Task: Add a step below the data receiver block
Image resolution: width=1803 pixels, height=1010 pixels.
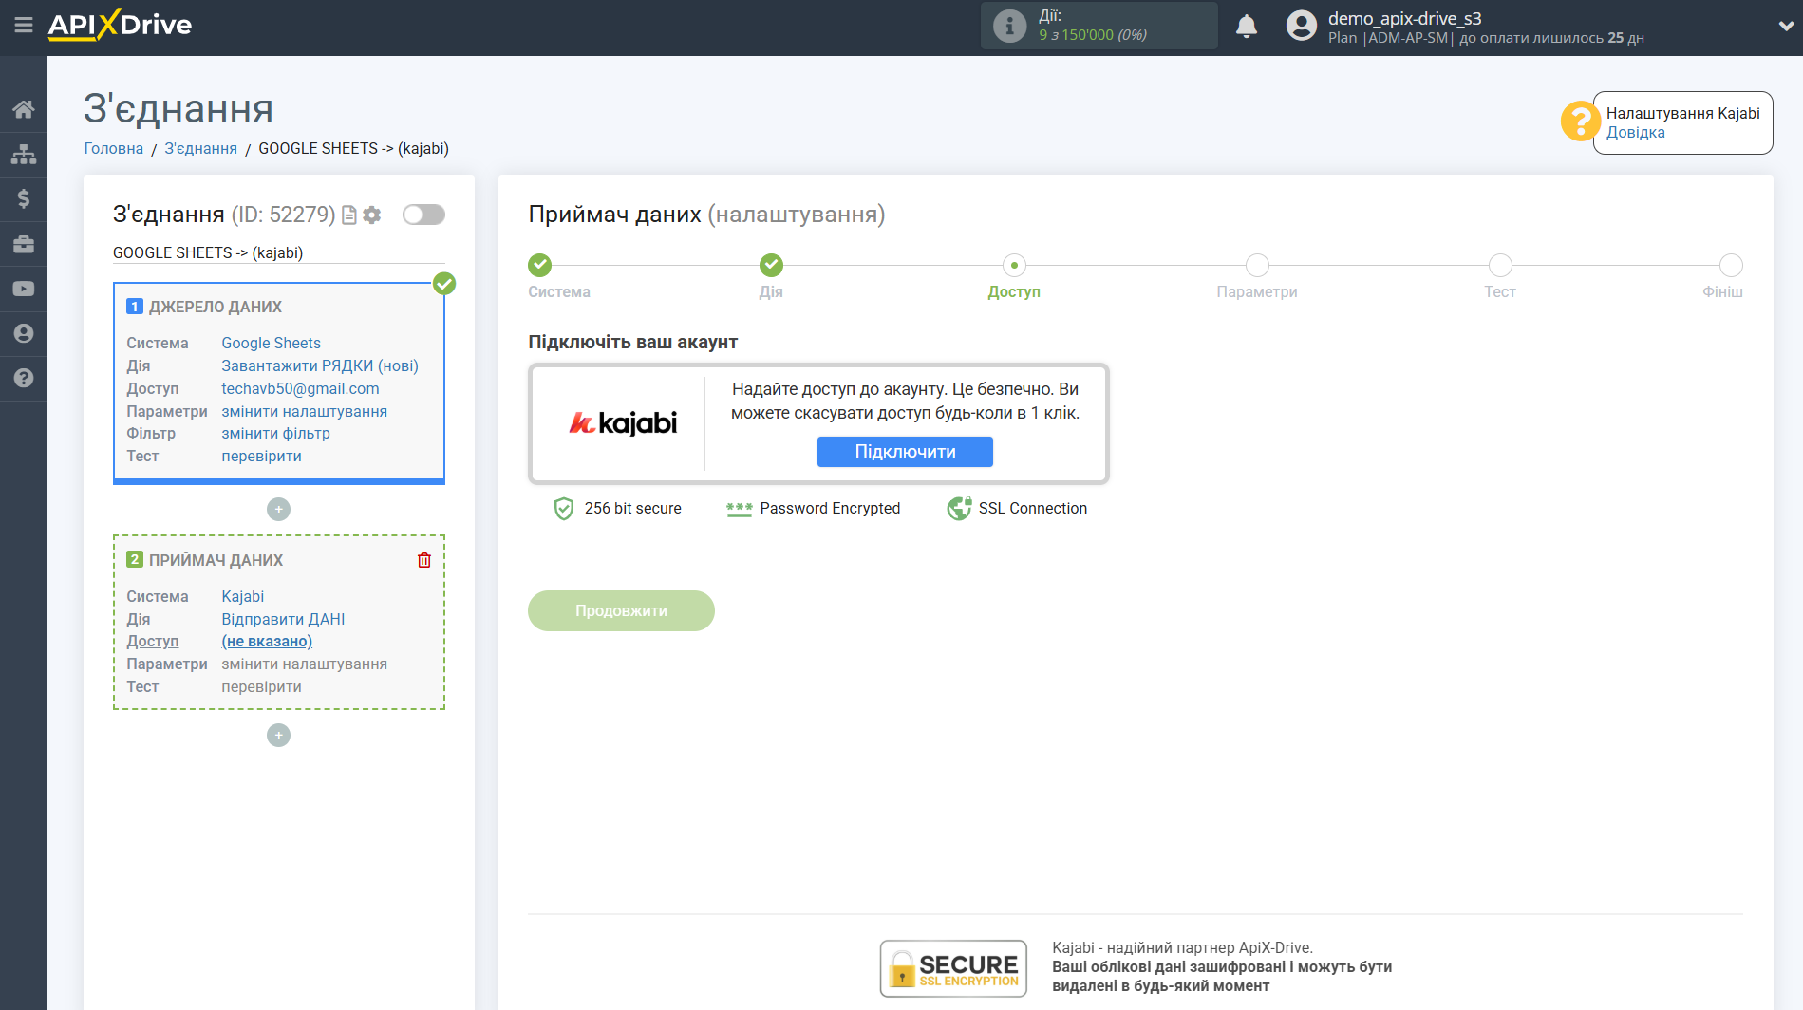Action: pos(278,735)
